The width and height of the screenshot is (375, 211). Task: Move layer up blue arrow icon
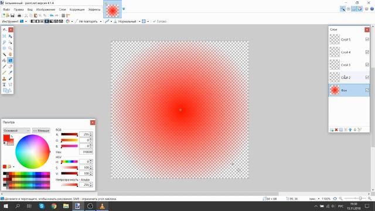[350, 130]
